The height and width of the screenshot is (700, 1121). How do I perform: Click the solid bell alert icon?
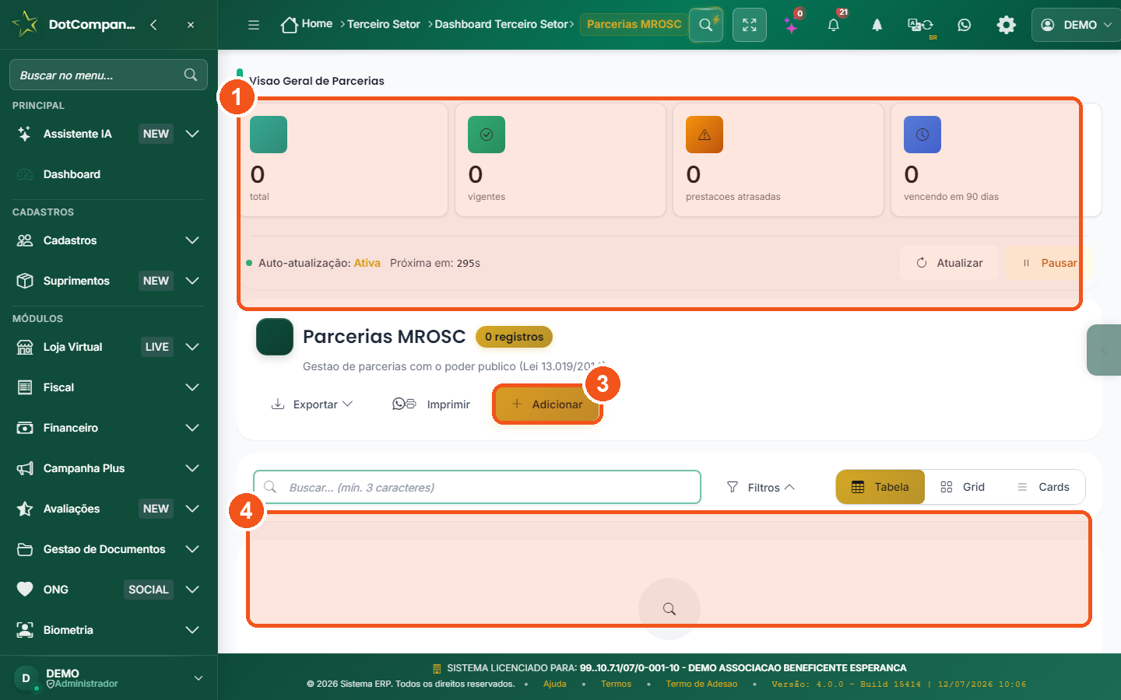coord(877,25)
